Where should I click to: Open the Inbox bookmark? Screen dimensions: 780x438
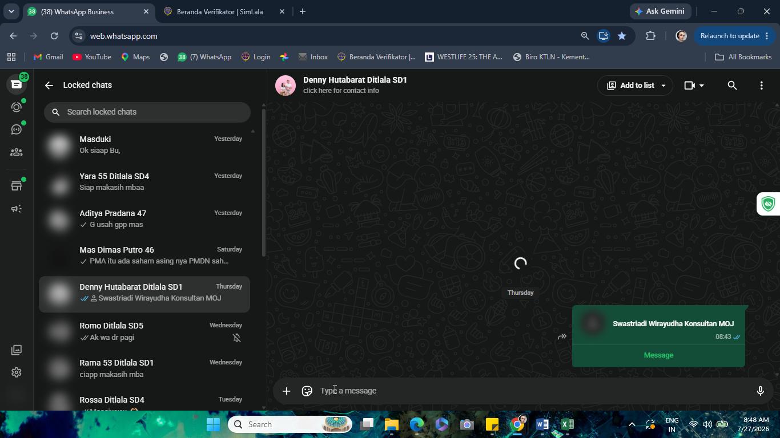(x=313, y=57)
